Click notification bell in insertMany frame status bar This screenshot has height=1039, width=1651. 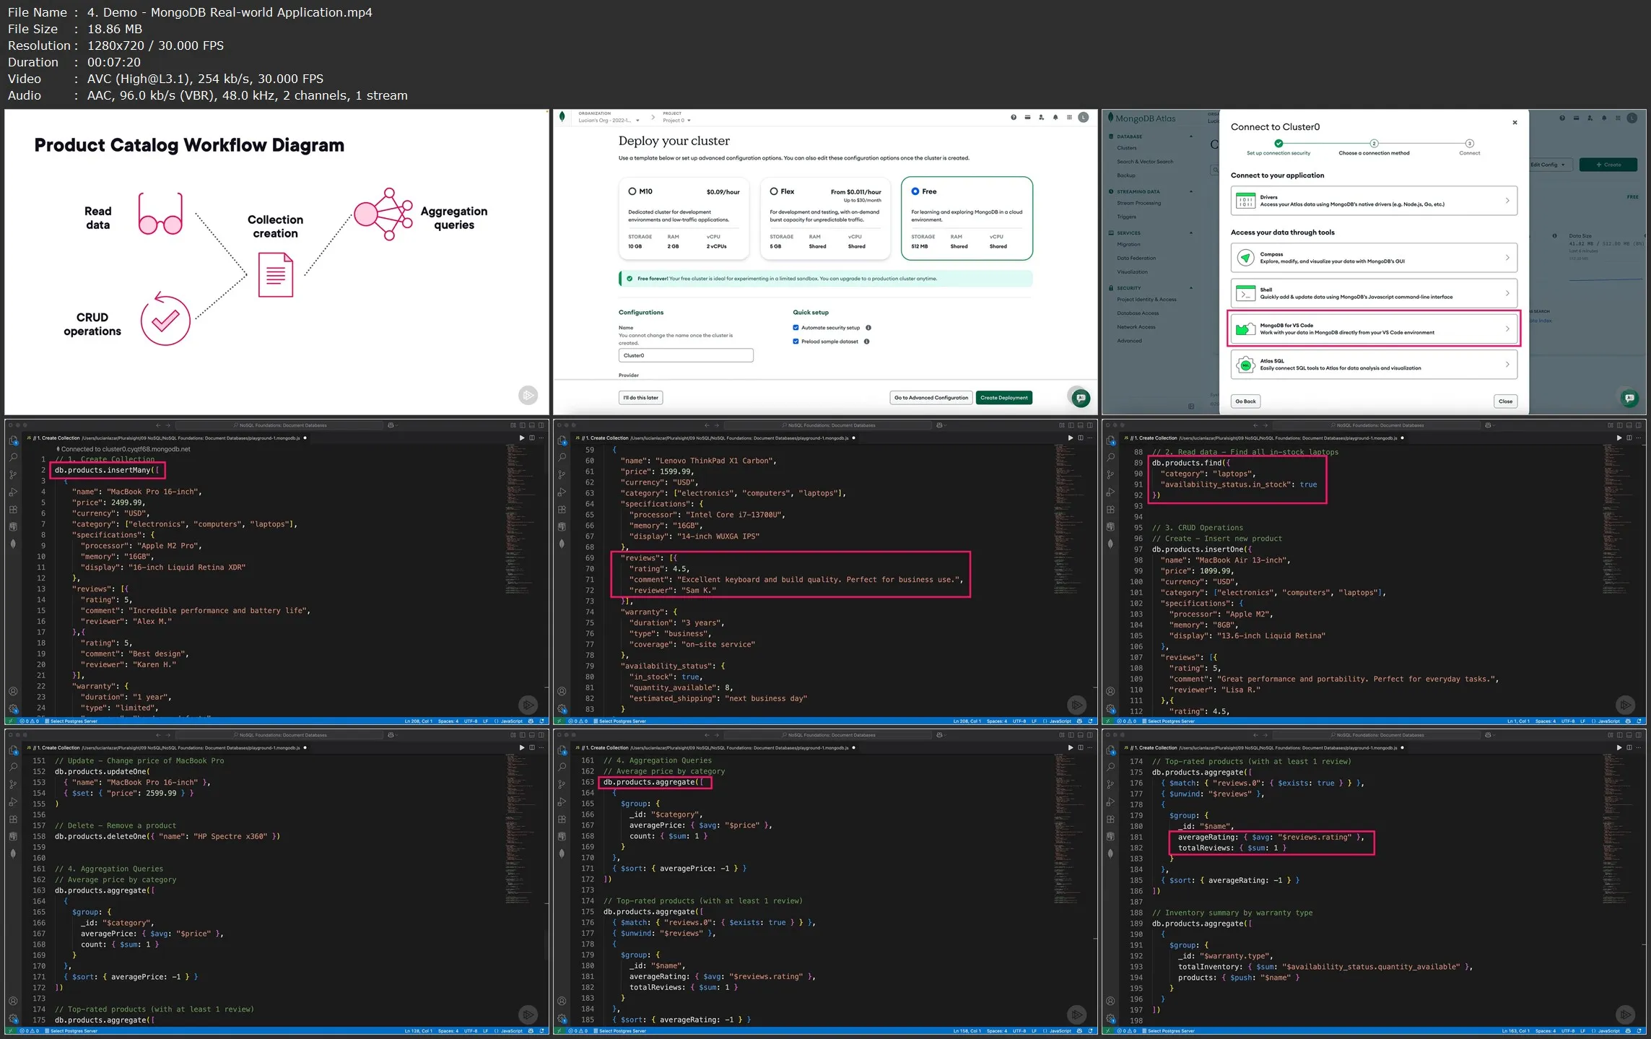coord(542,721)
